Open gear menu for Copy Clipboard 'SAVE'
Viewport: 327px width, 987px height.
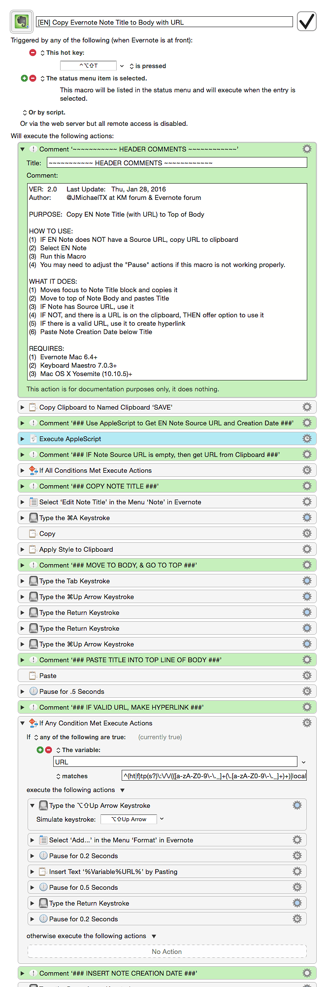point(307,407)
